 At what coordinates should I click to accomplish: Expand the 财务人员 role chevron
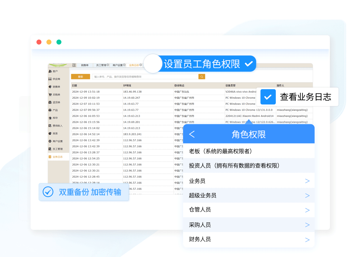point(307,240)
